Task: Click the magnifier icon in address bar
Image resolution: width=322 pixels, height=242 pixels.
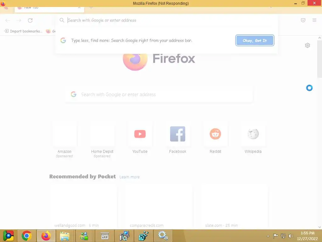Action: click(x=62, y=20)
